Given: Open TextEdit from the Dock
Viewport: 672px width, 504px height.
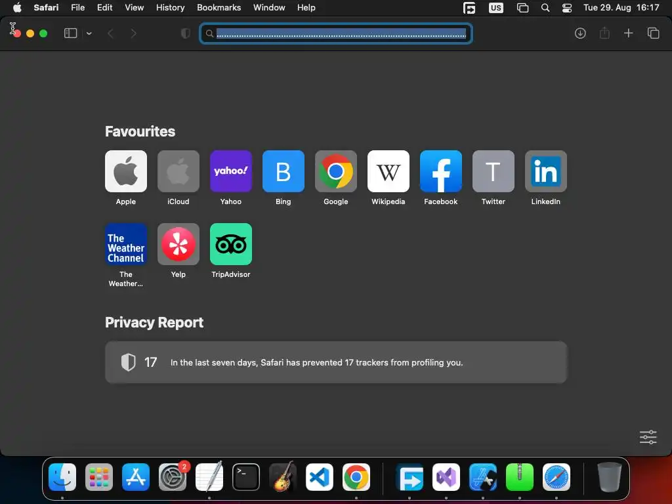Looking at the screenshot, I should click(x=209, y=477).
